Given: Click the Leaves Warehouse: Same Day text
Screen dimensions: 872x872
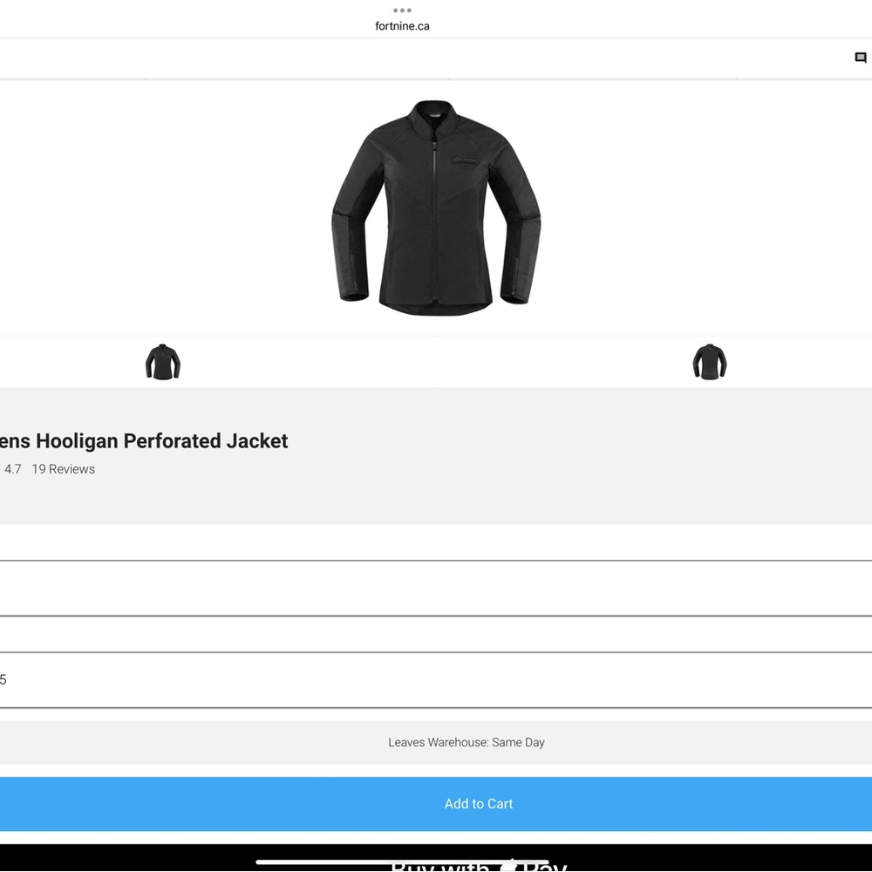Looking at the screenshot, I should point(466,742).
